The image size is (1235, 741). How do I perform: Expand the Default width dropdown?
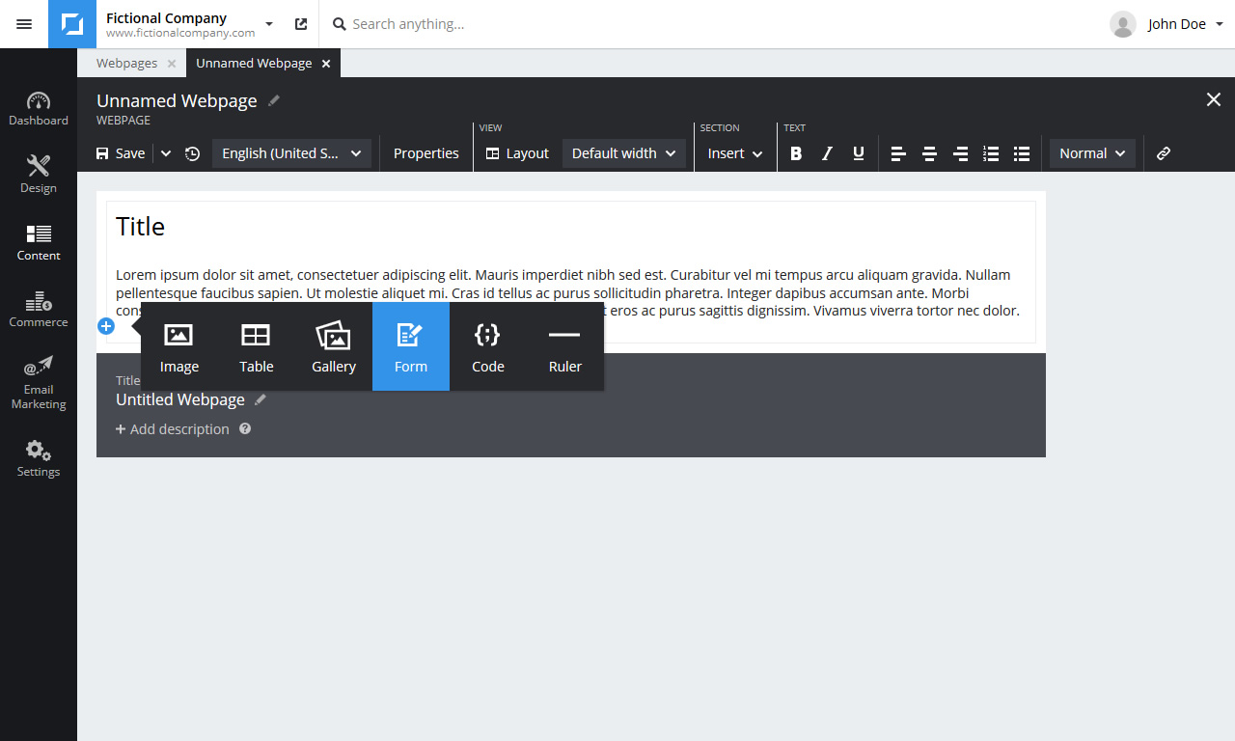click(x=623, y=153)
